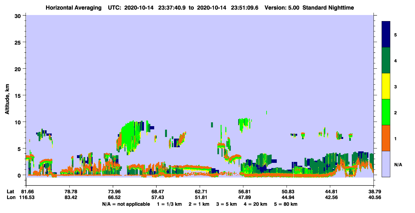Click the 'Lon' row label
The image size is (415, 213).
[11, 197]
